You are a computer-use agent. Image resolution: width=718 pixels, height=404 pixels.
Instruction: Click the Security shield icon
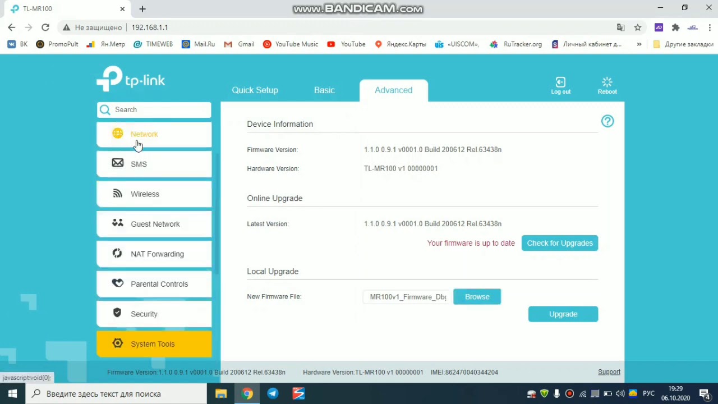click(x=117, y=313)
